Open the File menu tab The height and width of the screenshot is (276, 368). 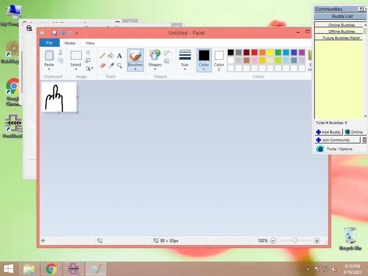(x=50, y=43)
